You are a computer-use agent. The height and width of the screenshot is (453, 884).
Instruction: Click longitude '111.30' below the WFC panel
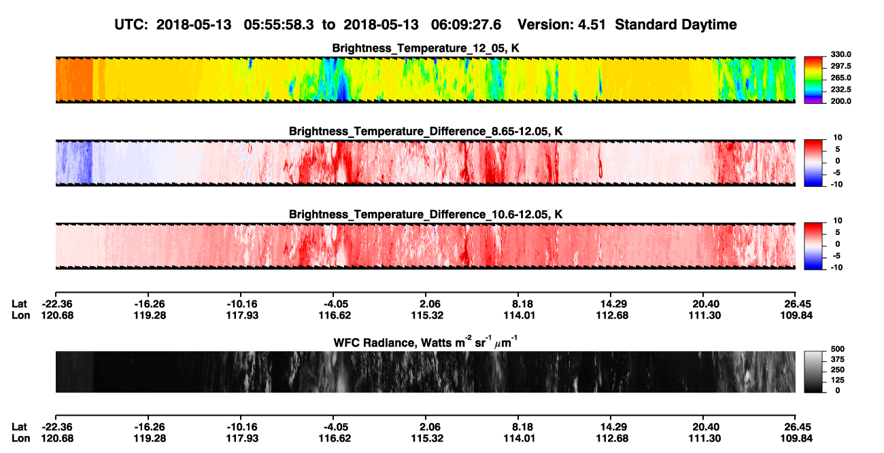(x=705, y=438)
